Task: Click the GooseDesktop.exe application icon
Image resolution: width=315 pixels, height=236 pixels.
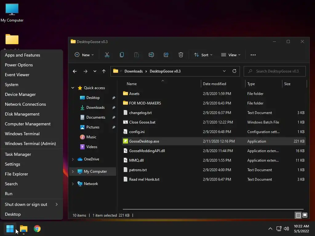Action: point(126,141)
